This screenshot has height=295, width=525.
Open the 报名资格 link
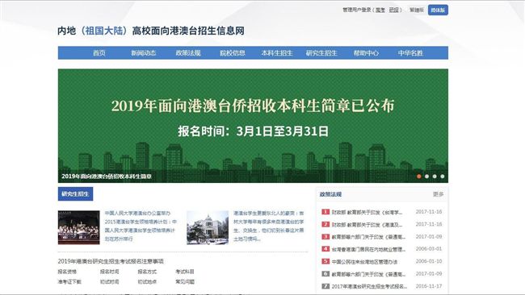coord(67,272)
